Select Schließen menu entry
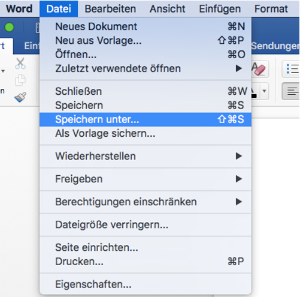 tap(146, 91)
